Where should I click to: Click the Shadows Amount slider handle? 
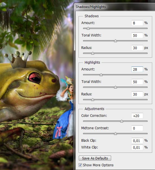(88, 28)
